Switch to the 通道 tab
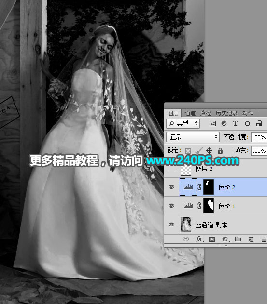The image size is (267, 304). click(x=190, y=113)
